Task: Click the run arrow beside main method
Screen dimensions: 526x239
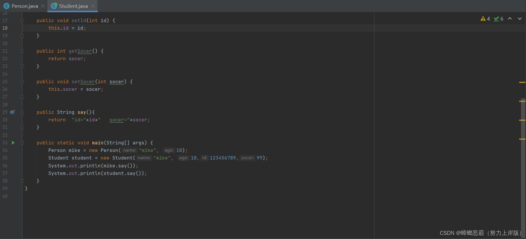Action: pos(13,143)
